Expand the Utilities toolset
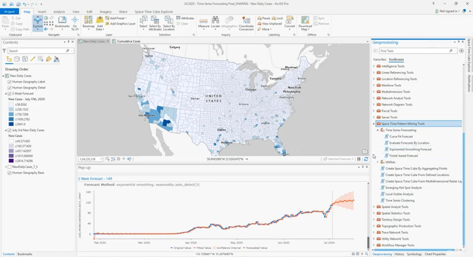Viewport: 473px width, 257px height. [378, 162]
